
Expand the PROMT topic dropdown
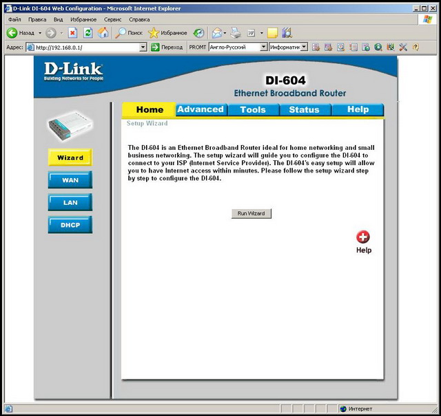tap(305, 47)
